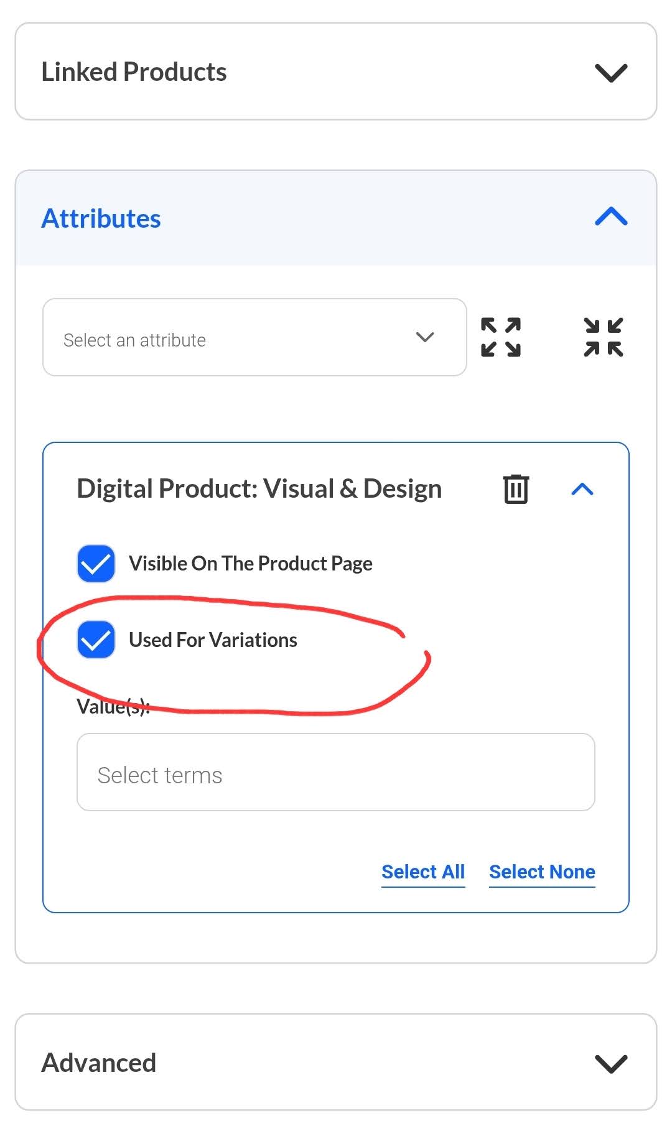Collapse the Visual & Design attribute with its chevron
This screenshot has height=1136, width=672.
582,489
